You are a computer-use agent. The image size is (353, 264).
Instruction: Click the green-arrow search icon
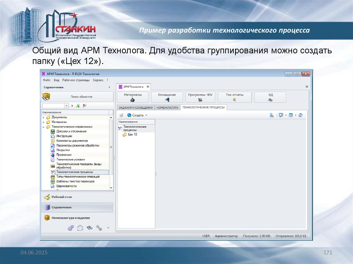point(78,106)
